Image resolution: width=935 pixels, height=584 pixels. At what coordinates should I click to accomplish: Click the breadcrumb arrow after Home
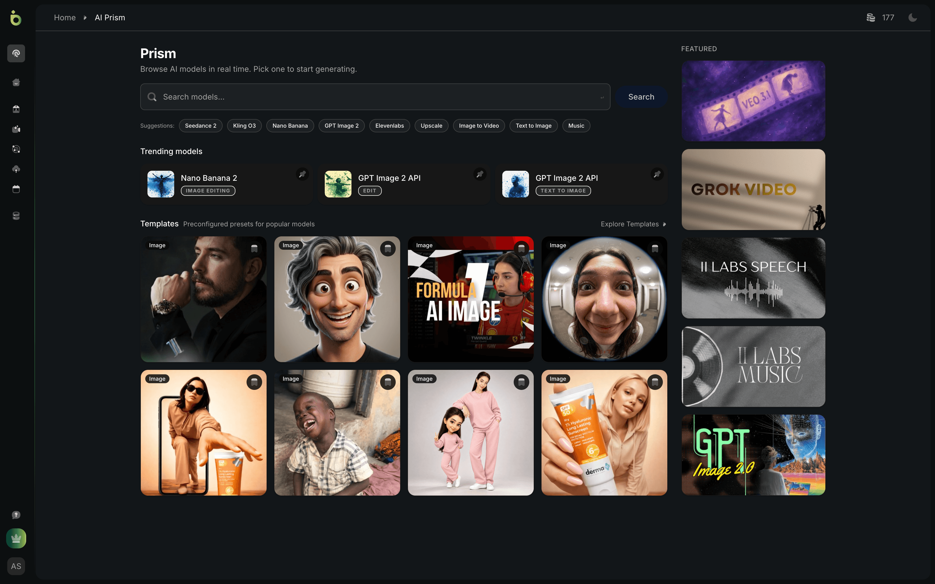tap(85, 18)
